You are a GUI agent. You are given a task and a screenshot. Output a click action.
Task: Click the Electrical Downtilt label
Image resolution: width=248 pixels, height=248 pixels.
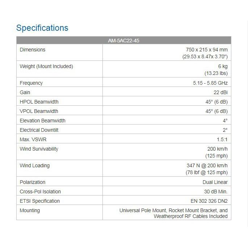coord(39,130)
